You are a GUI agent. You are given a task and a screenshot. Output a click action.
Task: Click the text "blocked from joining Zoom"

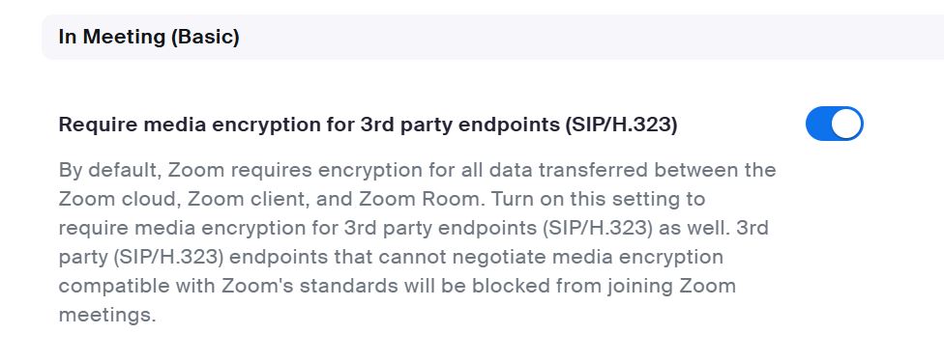tap(604, 287)
